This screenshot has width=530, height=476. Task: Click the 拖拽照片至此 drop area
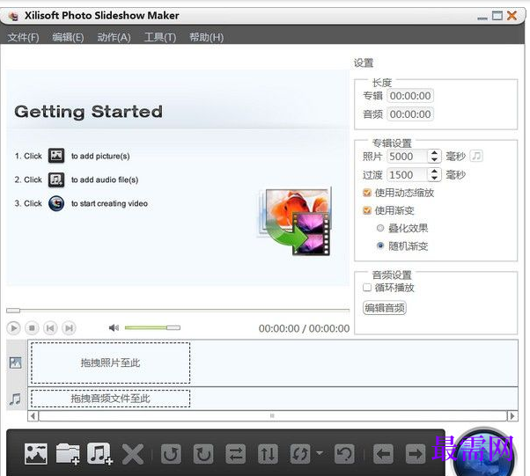pos(111,362)
